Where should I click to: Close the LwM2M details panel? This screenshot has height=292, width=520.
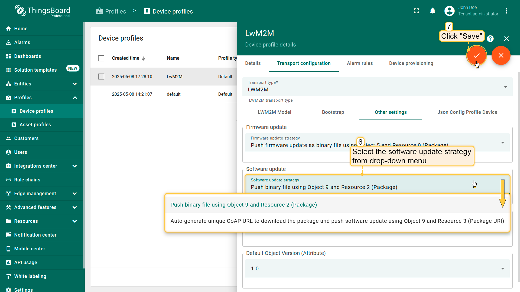(x=506, y=39)
